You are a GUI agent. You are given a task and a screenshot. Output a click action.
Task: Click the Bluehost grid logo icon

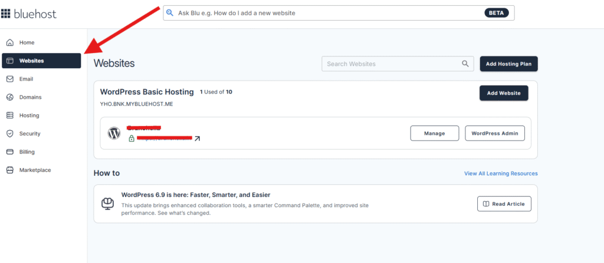6,13
